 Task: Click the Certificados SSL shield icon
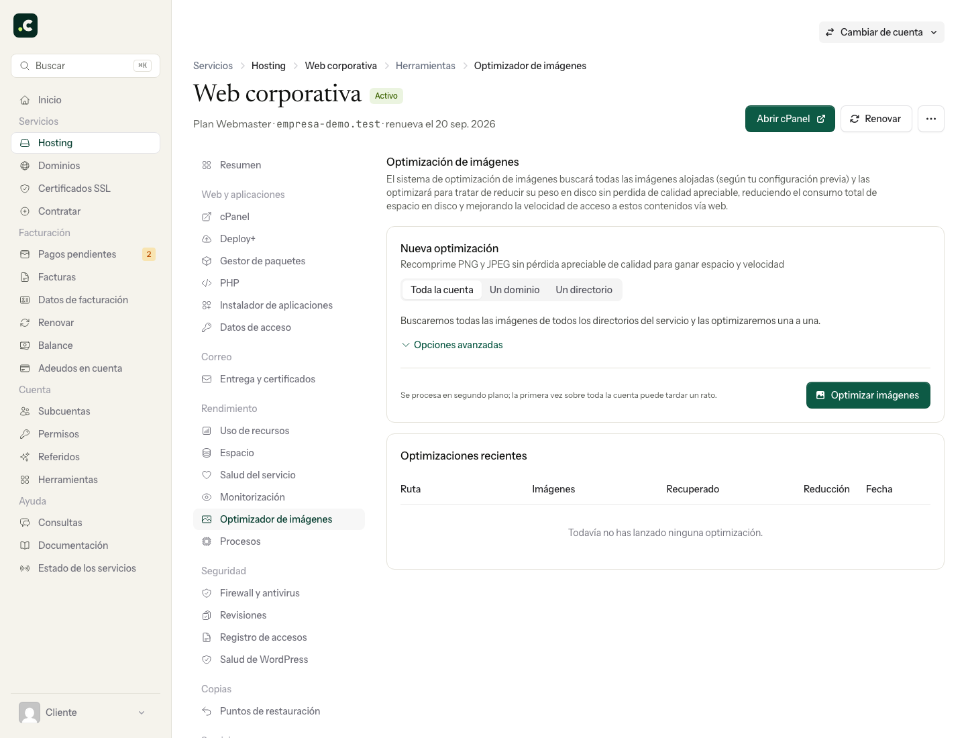pyautogui.click(x=25, y=189)
